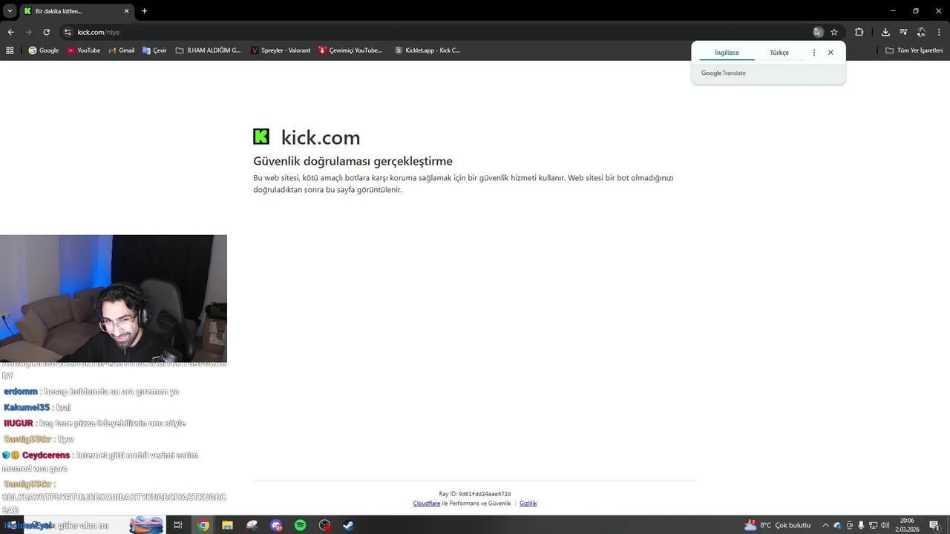Open the YouTube bookmark
This screenshot has width=950, height=534.
pos(84,50)
